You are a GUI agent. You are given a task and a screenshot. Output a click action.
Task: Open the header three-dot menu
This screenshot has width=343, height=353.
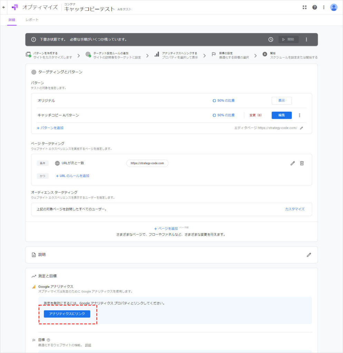pyautogui.click(x=324, y=7)
